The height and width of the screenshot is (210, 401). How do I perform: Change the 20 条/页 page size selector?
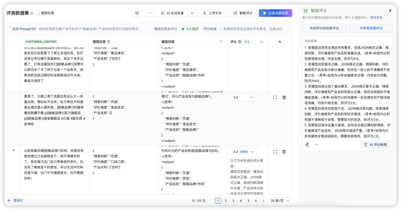[x=280, y=201]
